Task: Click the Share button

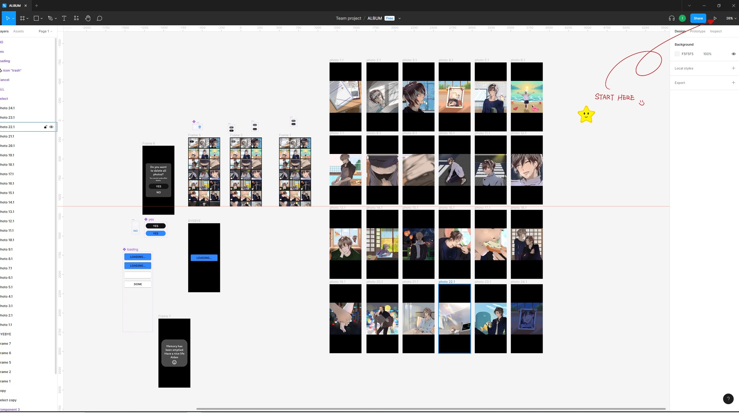Action: point(698,18)
